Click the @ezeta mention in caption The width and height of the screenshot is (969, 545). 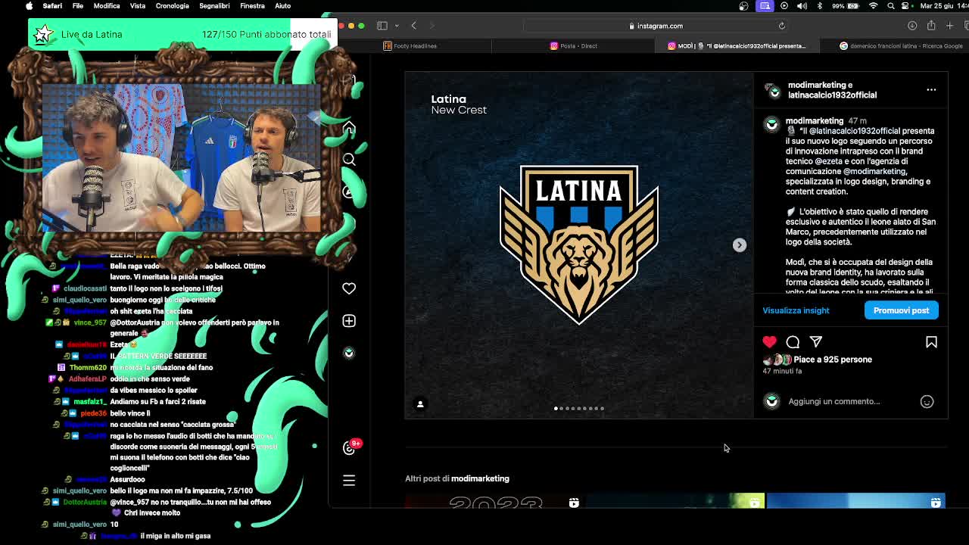click(828, 161)
